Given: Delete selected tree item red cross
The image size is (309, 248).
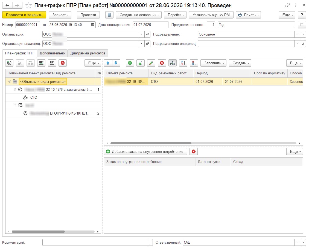Looking at the screenshot, I should (x=62, y=63).
